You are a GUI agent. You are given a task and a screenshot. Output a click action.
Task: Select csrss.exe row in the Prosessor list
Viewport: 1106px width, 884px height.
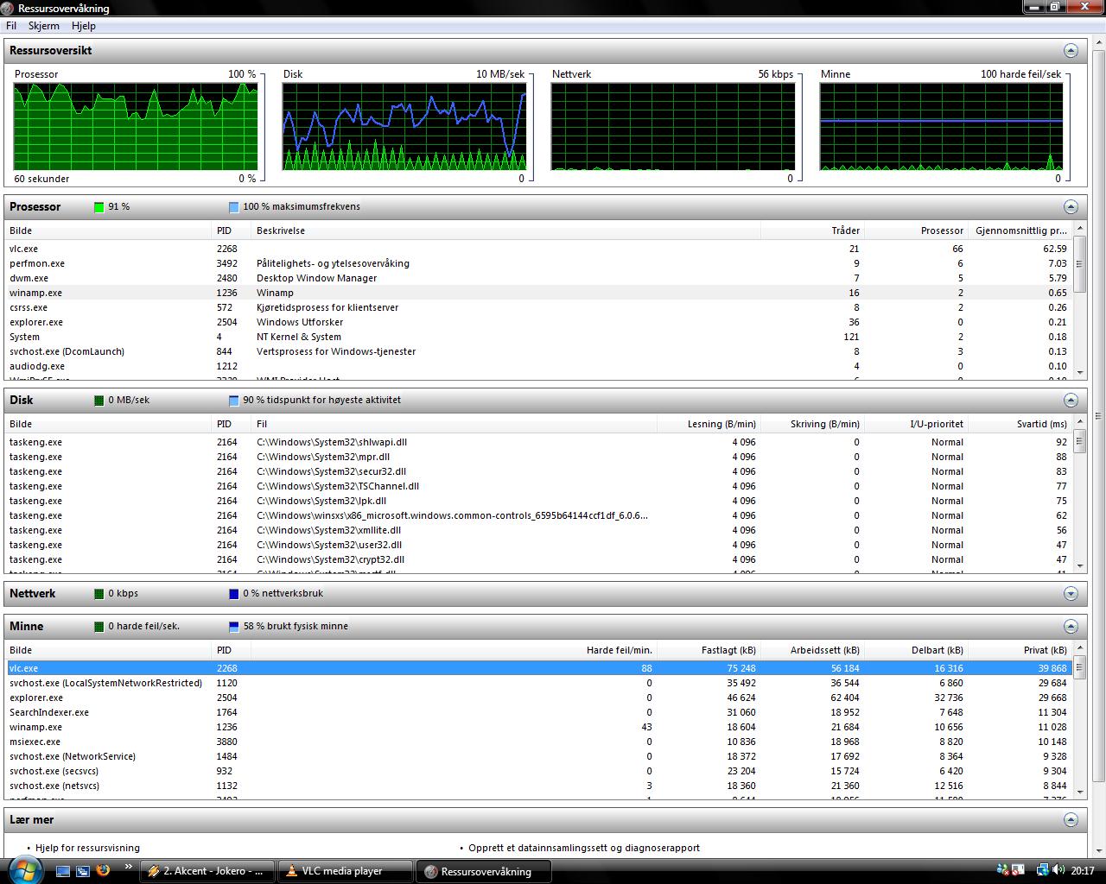(x=539, y=307)
